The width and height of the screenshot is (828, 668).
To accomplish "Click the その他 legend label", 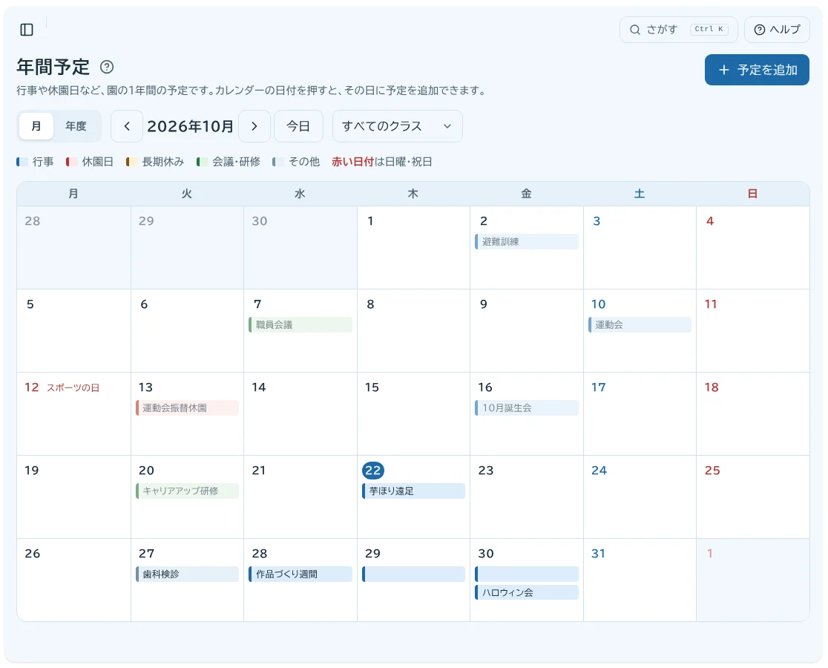I will tap(304, 162).
